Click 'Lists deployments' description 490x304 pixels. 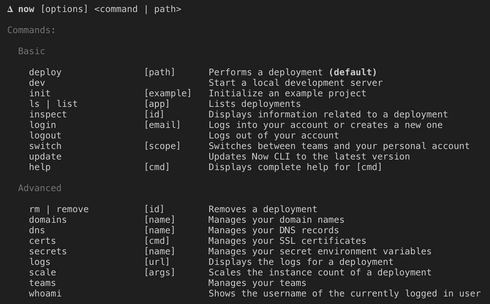[x=255, y=104]
